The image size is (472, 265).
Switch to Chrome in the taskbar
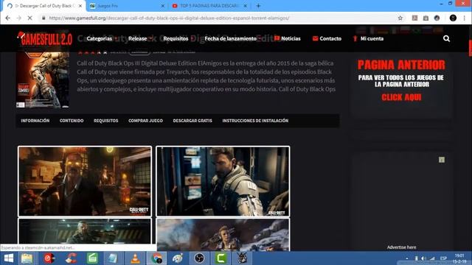pos(156,258)
